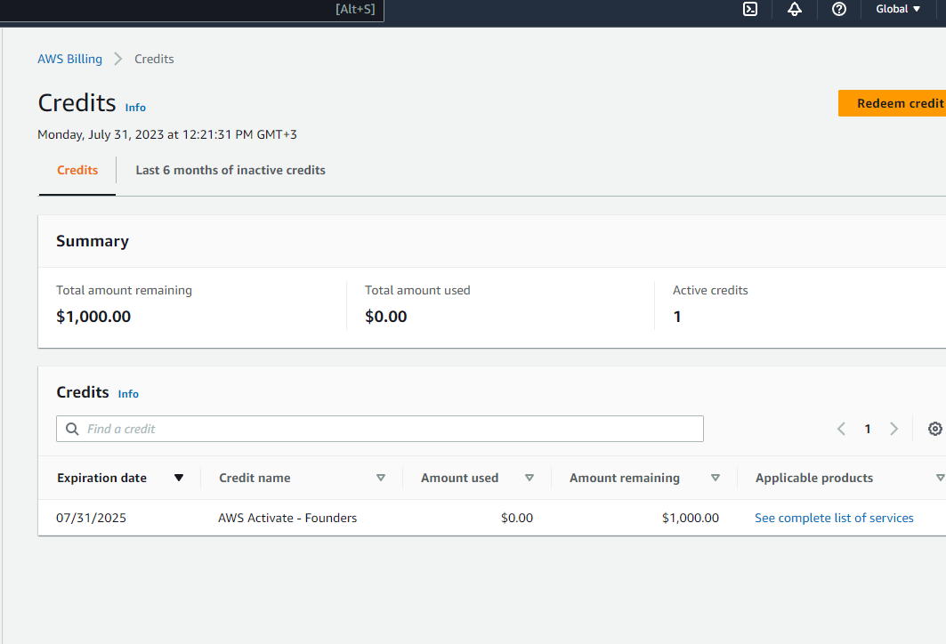946x644 pixels.
Task: Go to previous page of credits
Action: [x=841, y=429]
